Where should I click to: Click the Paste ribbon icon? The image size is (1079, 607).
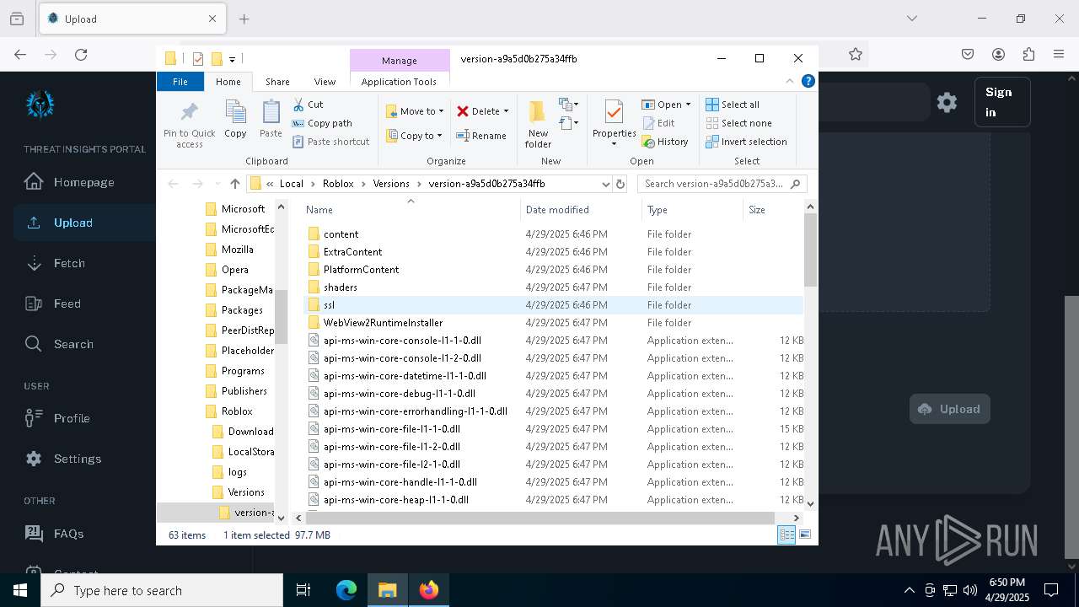tap(271, 119)
